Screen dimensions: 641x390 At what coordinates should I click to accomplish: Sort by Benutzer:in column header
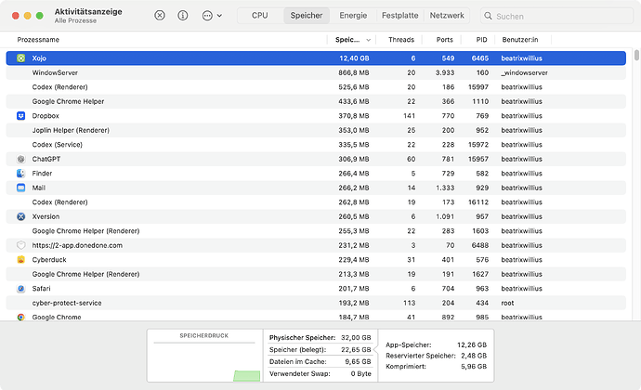(520, 40)
